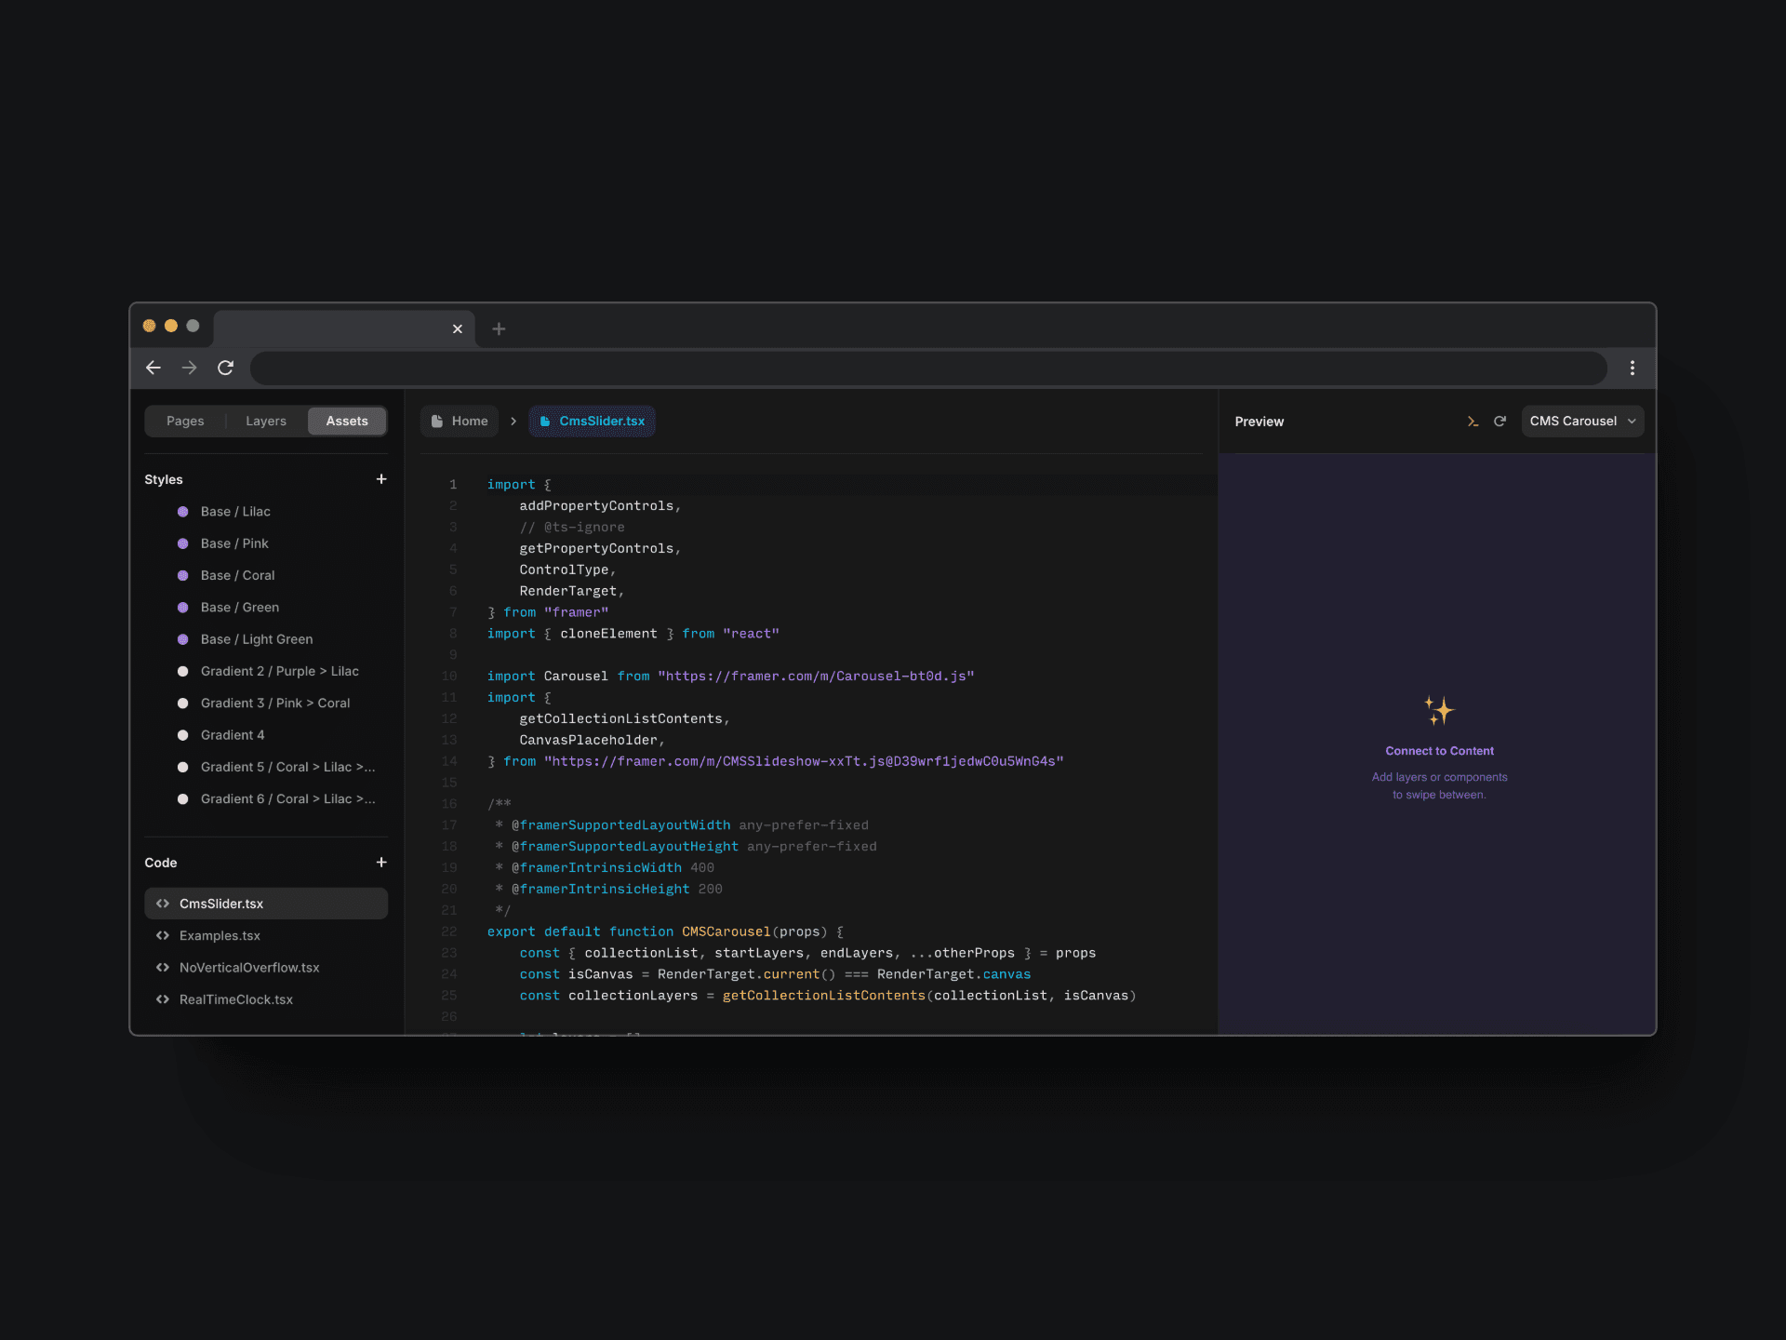Click the Connect to Content link

coord(1439,751)
